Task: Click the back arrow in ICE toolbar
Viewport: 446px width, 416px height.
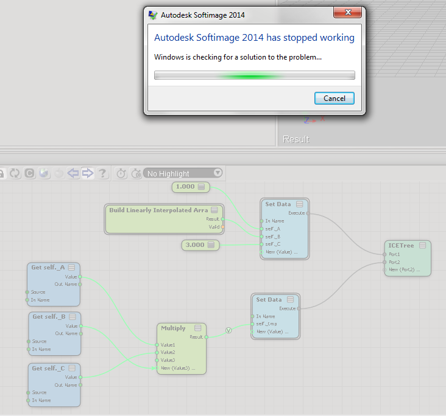Action: click(73, 173)
